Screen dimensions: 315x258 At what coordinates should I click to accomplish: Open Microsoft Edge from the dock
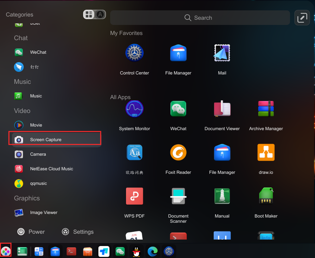pyautogui.click(x=153, y=252)
